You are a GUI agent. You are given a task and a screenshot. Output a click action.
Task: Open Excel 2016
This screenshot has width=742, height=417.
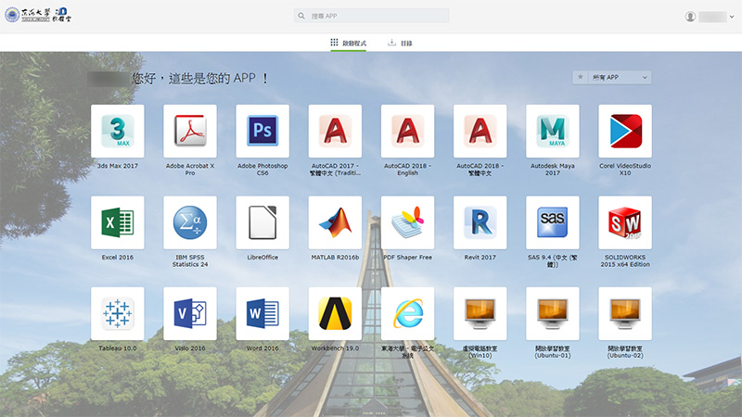[x=118, y=222]
